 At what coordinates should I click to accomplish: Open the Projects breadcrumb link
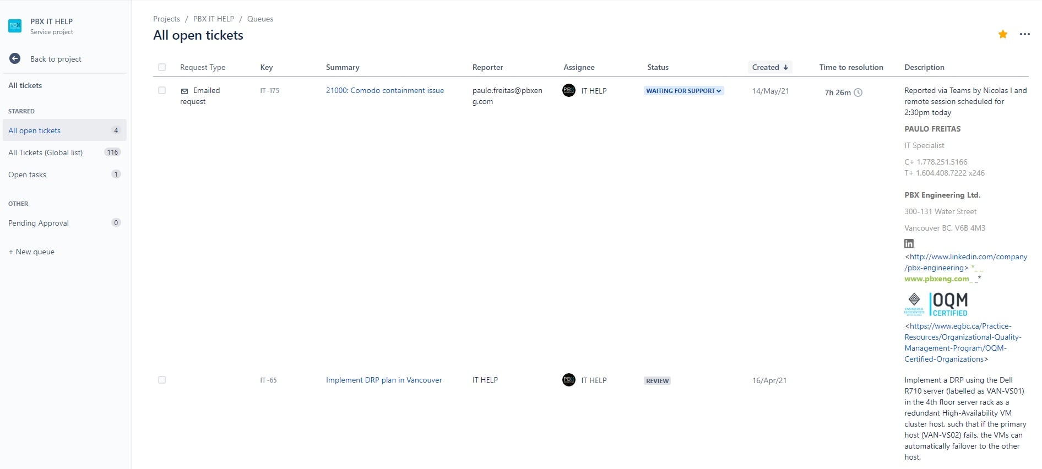point(166,19)
